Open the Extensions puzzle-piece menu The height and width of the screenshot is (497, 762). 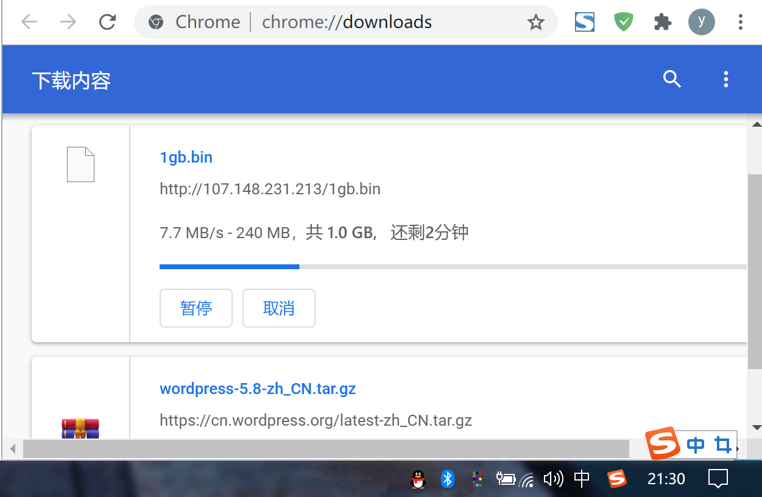click(662, 23)
